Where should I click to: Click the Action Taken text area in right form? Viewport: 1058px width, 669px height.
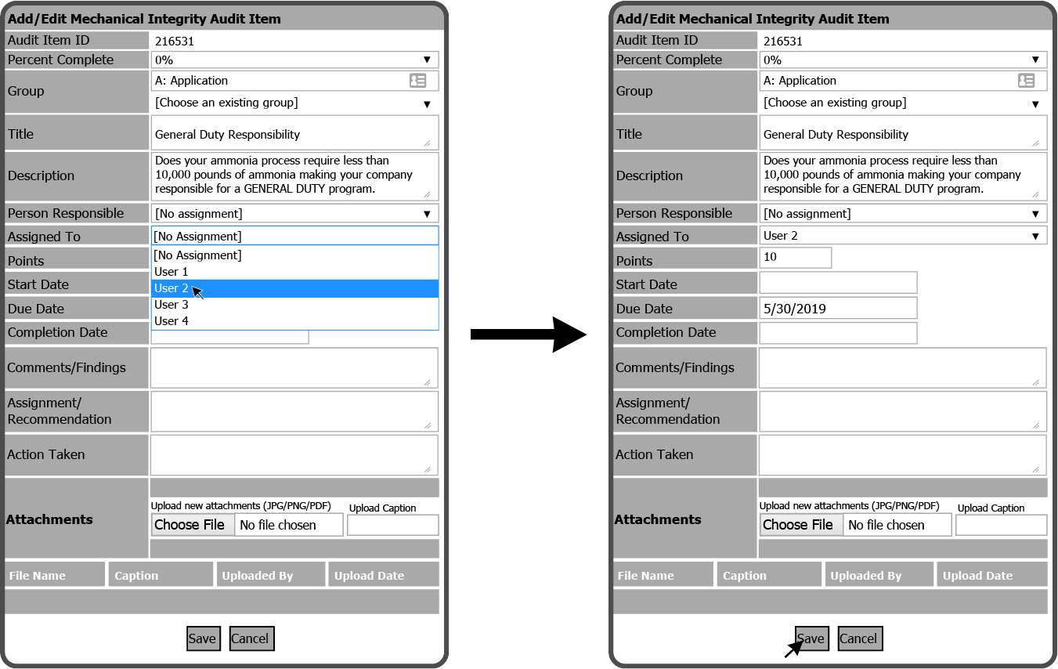[x=902, y=454]
